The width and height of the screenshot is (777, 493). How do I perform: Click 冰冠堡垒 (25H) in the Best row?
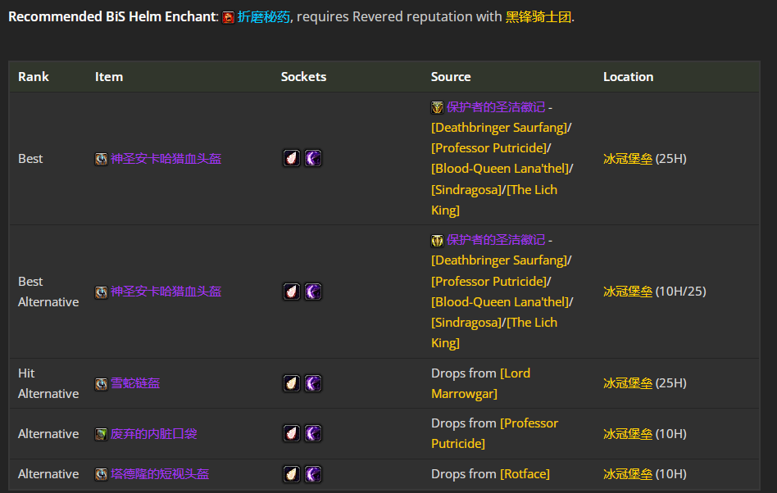pos(628,158)
